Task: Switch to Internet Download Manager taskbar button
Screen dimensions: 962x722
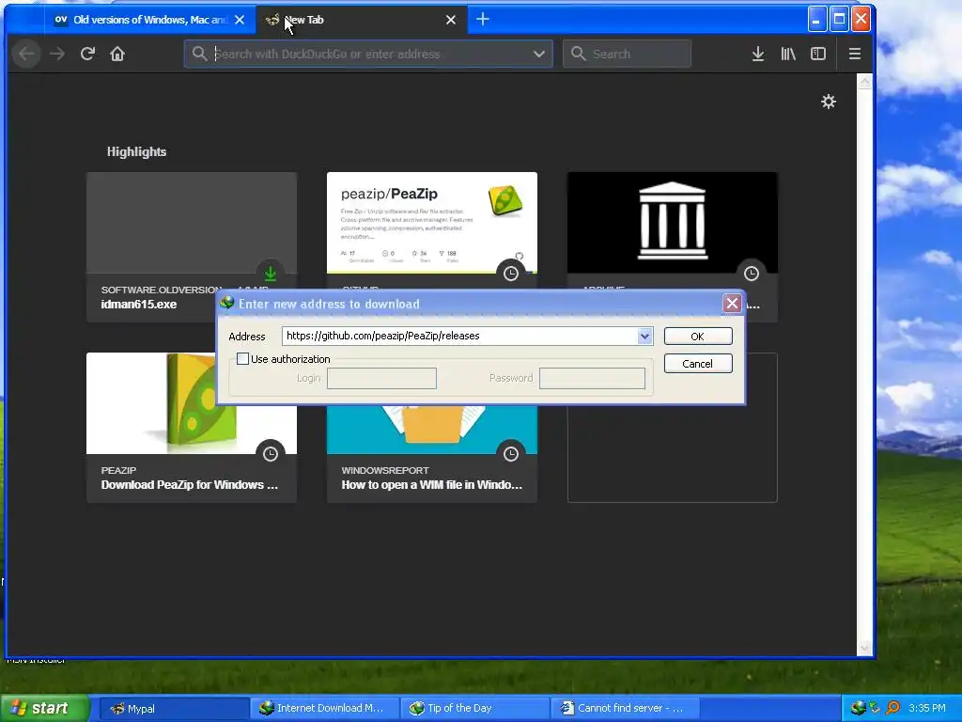Action: (325, 709)
